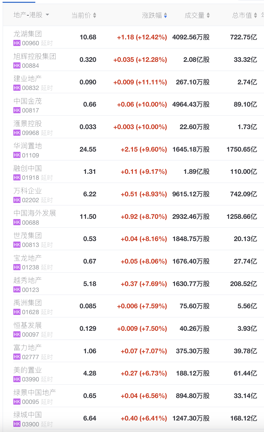Click the 当前价 column header
Image resolution: width=264 pixels, height=432 pixels.
[81, 15]
